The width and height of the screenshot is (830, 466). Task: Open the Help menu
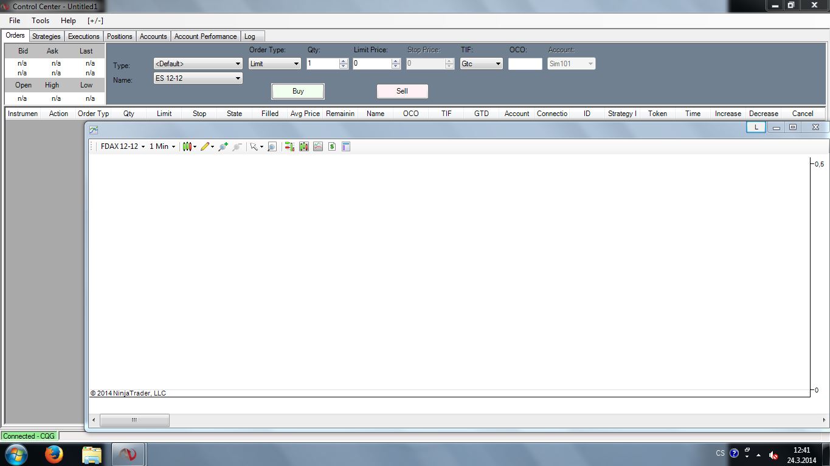click(68, 21)
